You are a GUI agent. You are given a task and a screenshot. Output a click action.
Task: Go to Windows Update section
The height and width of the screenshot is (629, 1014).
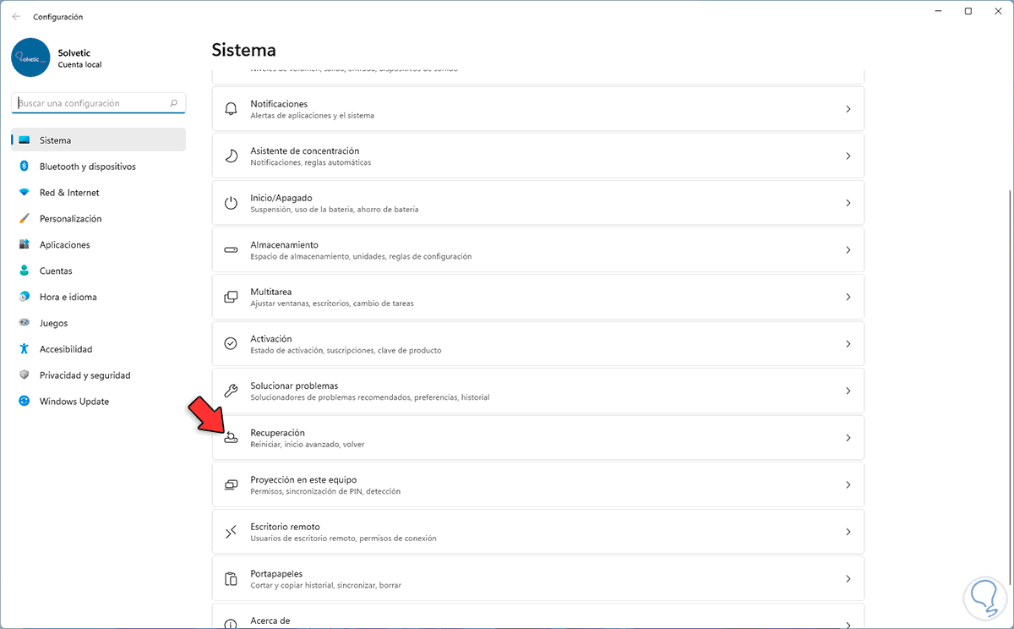[74, 402]
